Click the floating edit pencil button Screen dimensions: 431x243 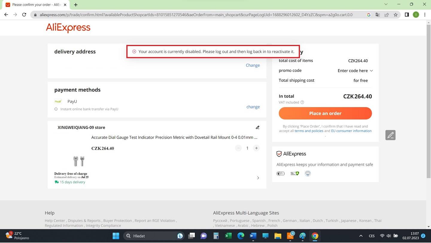pyautogui.click(x=390, y=135)
